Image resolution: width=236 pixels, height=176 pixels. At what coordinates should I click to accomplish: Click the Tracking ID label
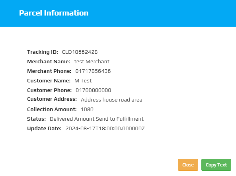(x=43, y=52)
